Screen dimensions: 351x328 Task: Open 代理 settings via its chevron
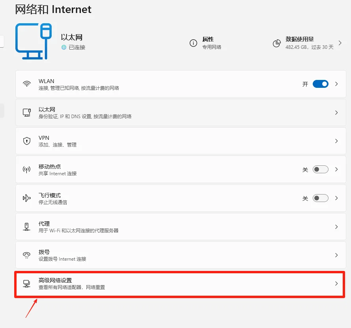336,226
